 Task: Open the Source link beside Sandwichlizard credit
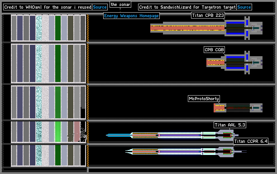pyautogui.click(x=244, y=7)
